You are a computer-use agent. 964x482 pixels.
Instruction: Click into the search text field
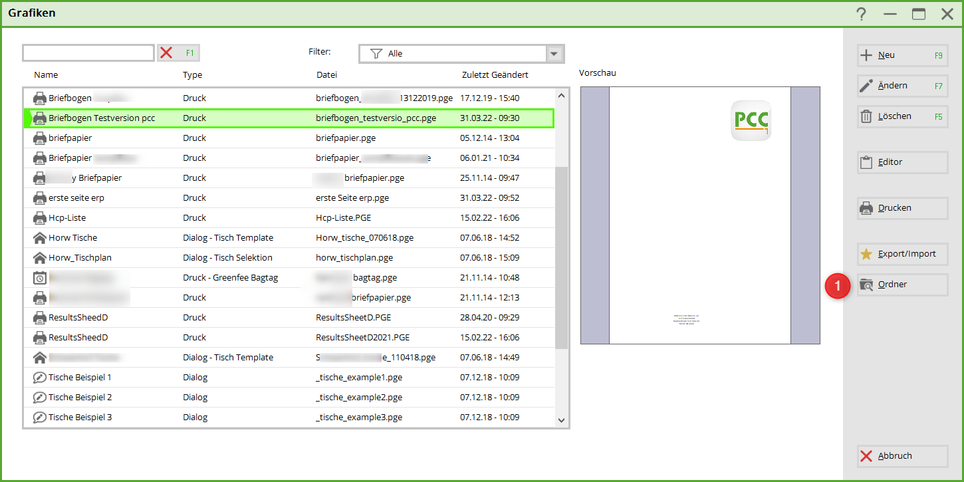pyautogui.click(x=88, y=53)
